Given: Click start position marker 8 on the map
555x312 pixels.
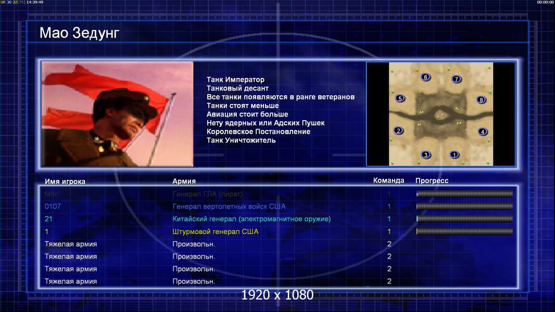Looking at the screenshot, I should [481, 100].
